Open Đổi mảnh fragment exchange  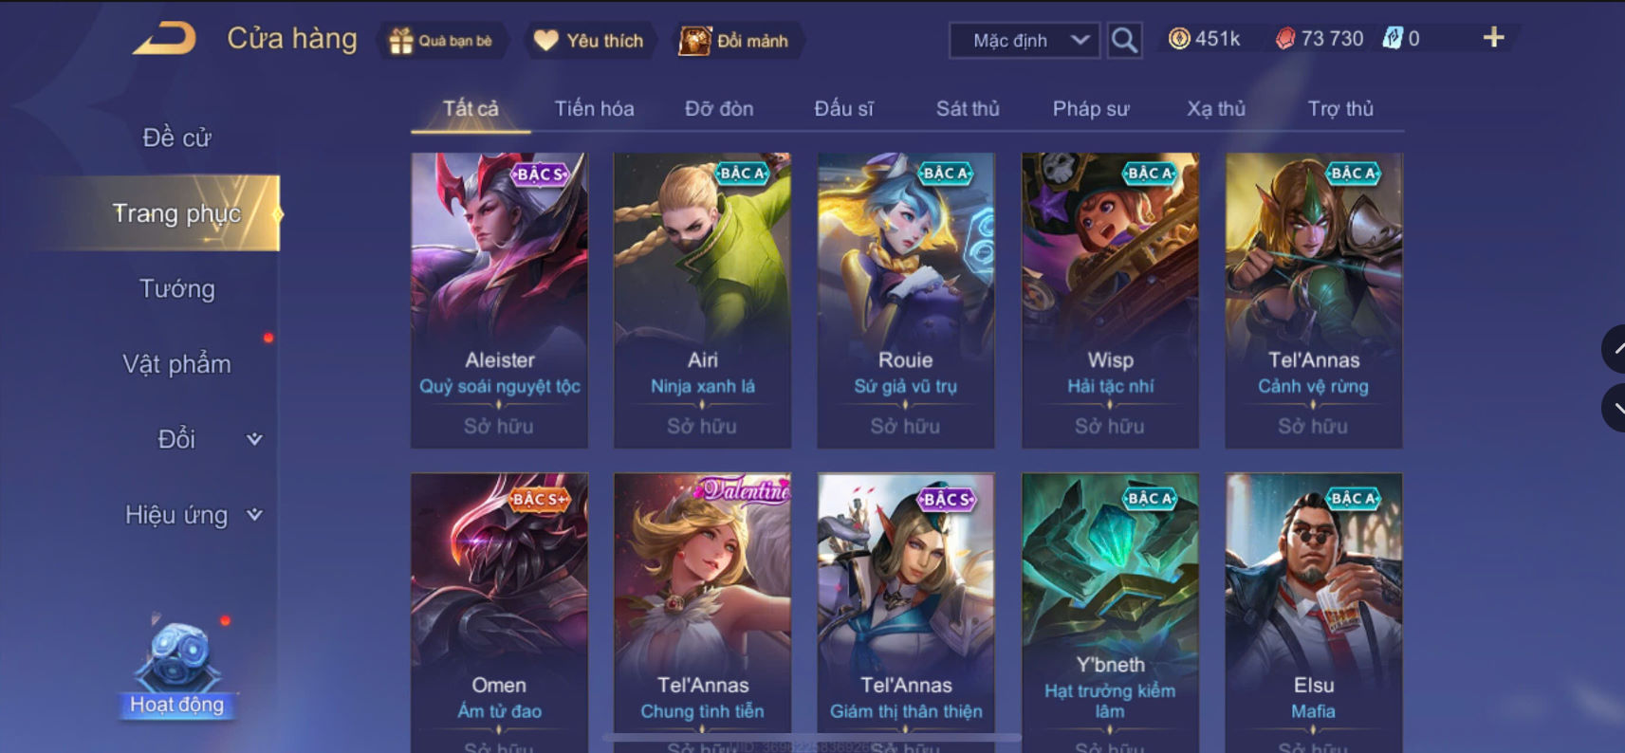point(734,41)
